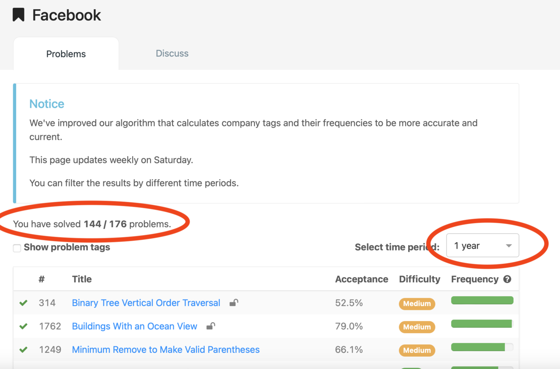Sort by the Difficulty column header
This screenshot has height=369, width=560.
click(419, 279)
